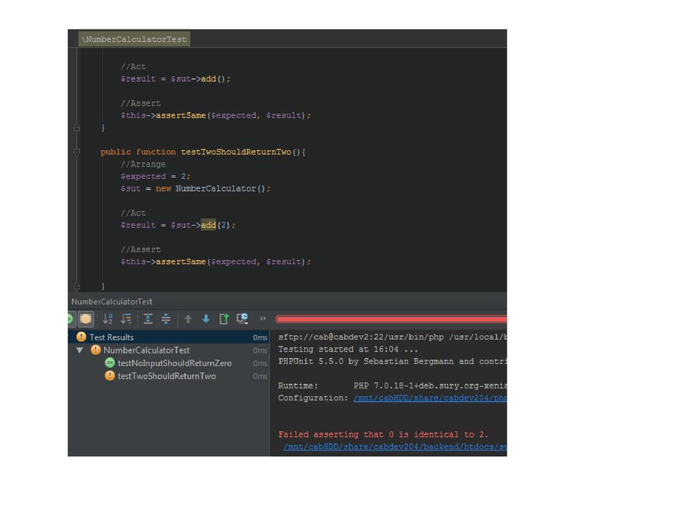Sort test results by duration
Screen dimensions: 688x516
[x=126, y=319]
